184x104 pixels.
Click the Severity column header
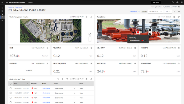click(x=34, y=84)
